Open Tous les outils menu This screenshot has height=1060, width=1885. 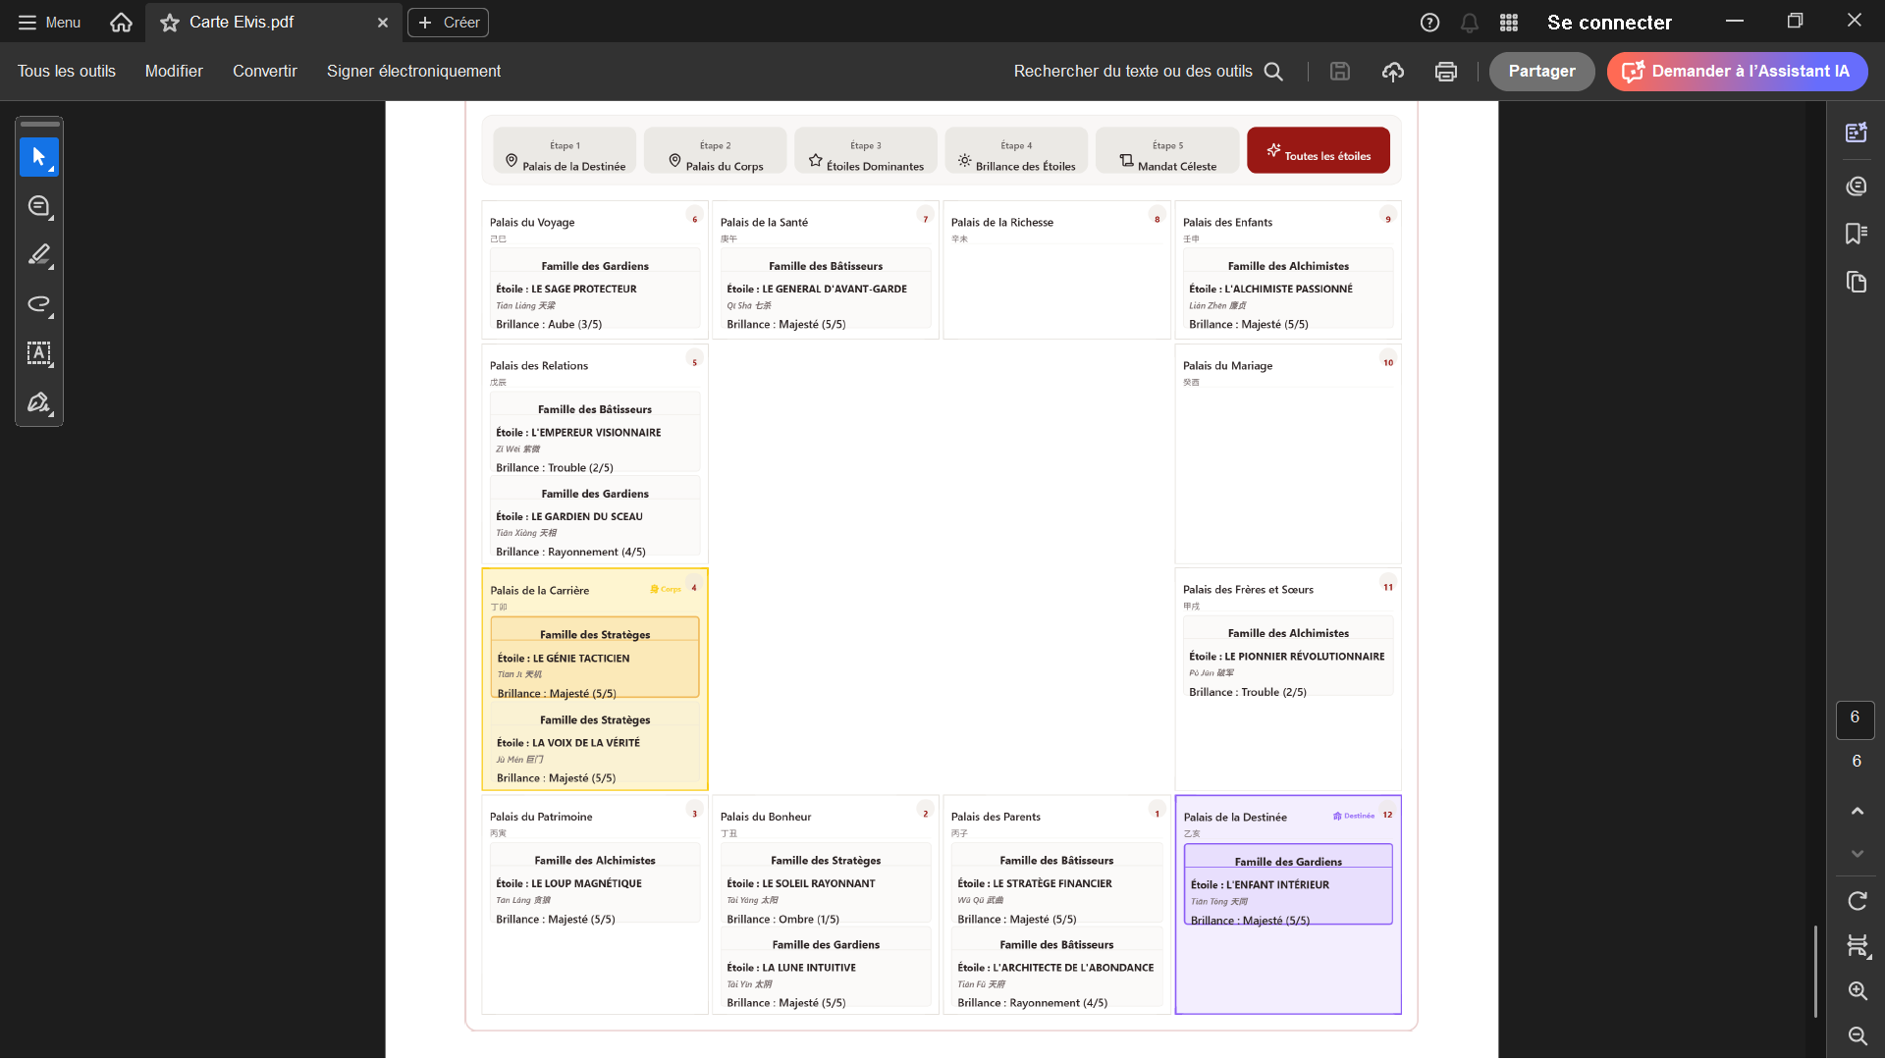(x=66, y=72)
